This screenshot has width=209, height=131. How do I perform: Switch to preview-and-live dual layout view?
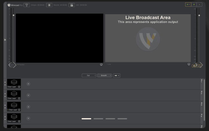point(188,4)
